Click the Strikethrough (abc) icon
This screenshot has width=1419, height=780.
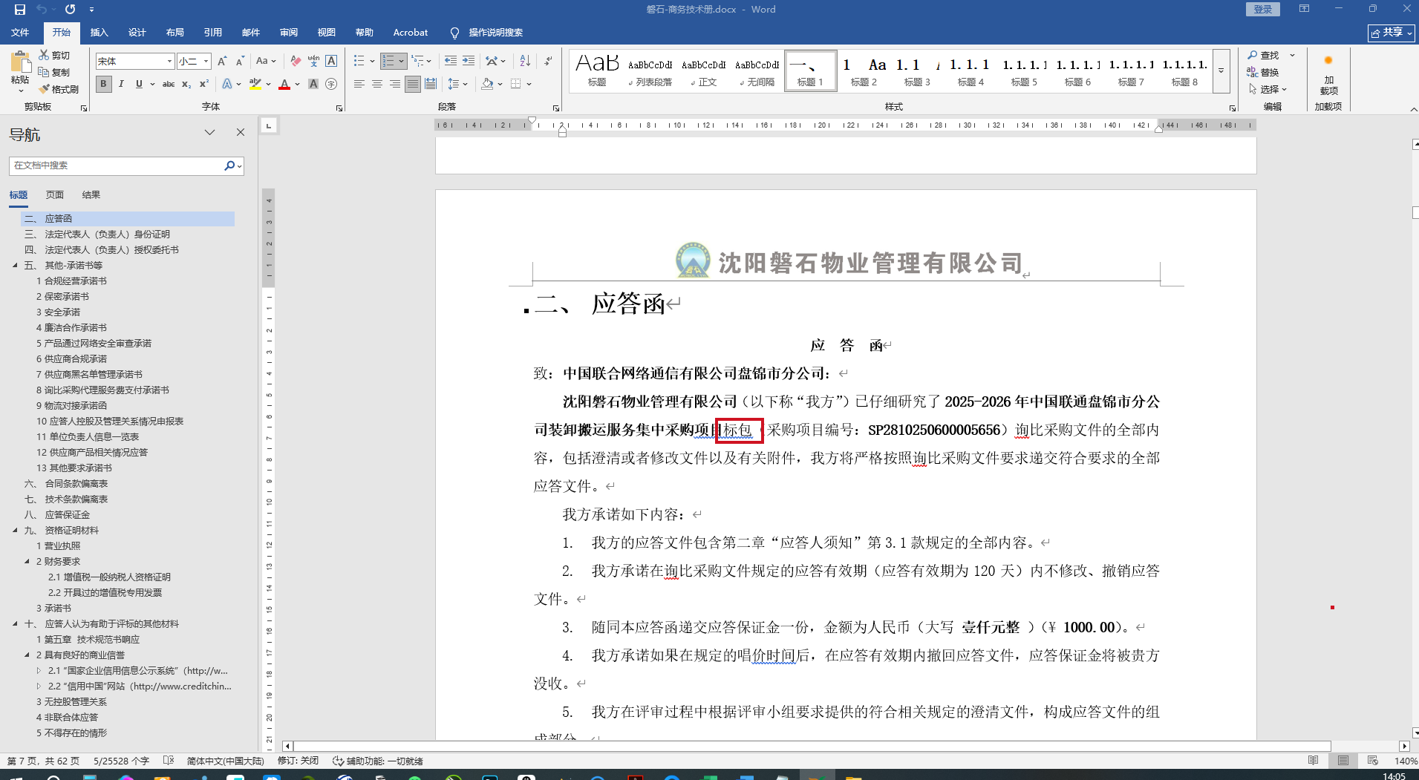click(169, 84)
